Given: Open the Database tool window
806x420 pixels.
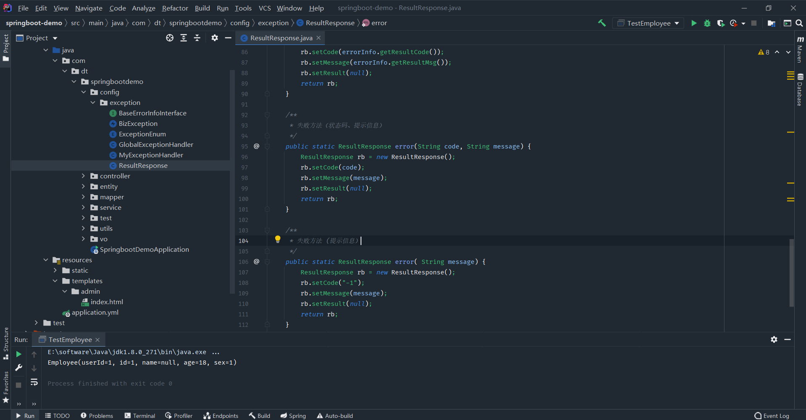Looking at the screenshot, I should [x=800, y=90].
